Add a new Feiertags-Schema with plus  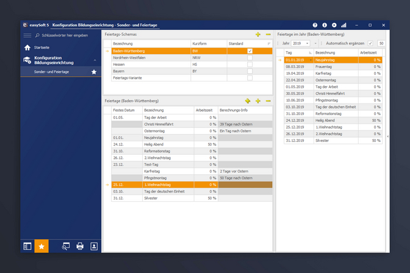click(258, 35)
